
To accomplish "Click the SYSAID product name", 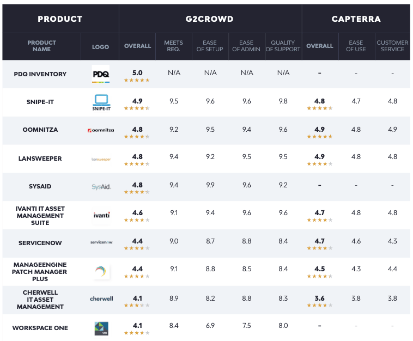I will point(40,186).
